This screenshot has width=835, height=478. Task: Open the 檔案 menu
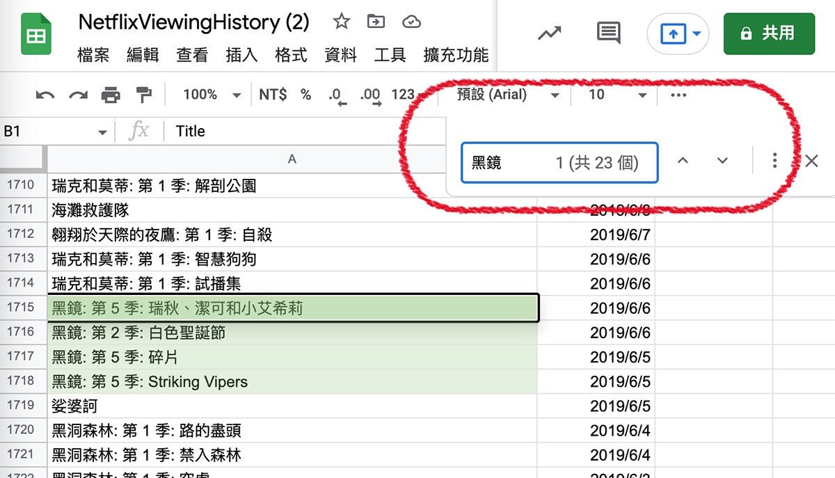(93, 55)
